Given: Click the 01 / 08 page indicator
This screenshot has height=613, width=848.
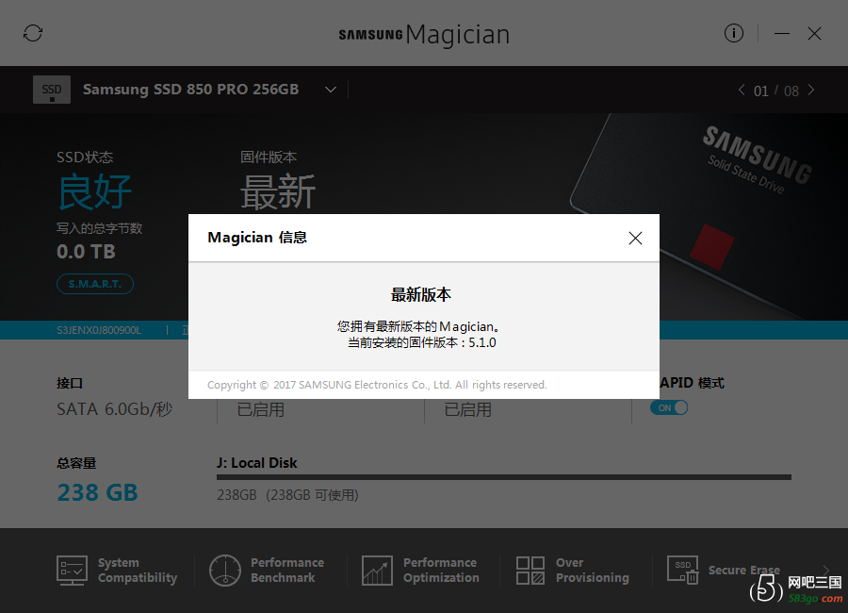Looking at the screenshot, I should [776, 91].
